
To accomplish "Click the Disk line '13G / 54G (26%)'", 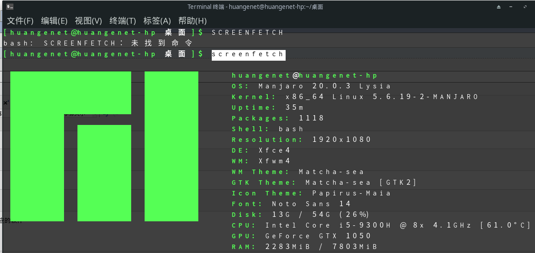I will pos(300,215).
